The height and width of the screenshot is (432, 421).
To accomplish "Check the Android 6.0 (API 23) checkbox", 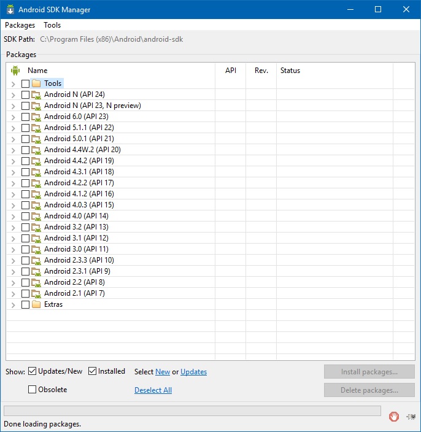I will (25, 117).
